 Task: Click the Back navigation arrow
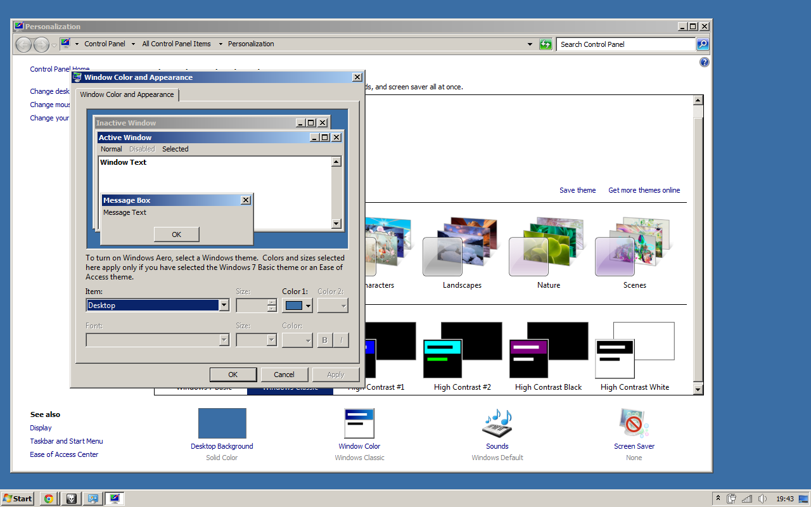pyautogui.click(x=23, y=44)
